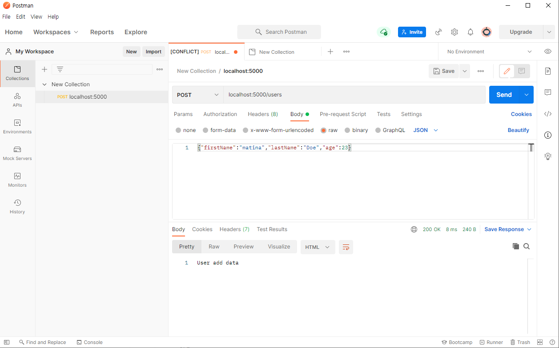Open the Mock Servers sidebar panel
Screen dimensions: 559x348
point(17,153)
